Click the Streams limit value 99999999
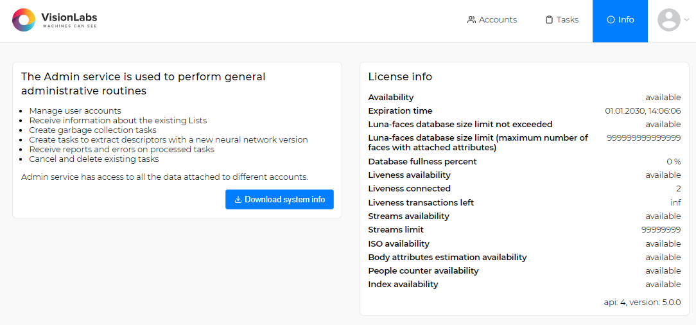The image size is (696, 325). 661,230
